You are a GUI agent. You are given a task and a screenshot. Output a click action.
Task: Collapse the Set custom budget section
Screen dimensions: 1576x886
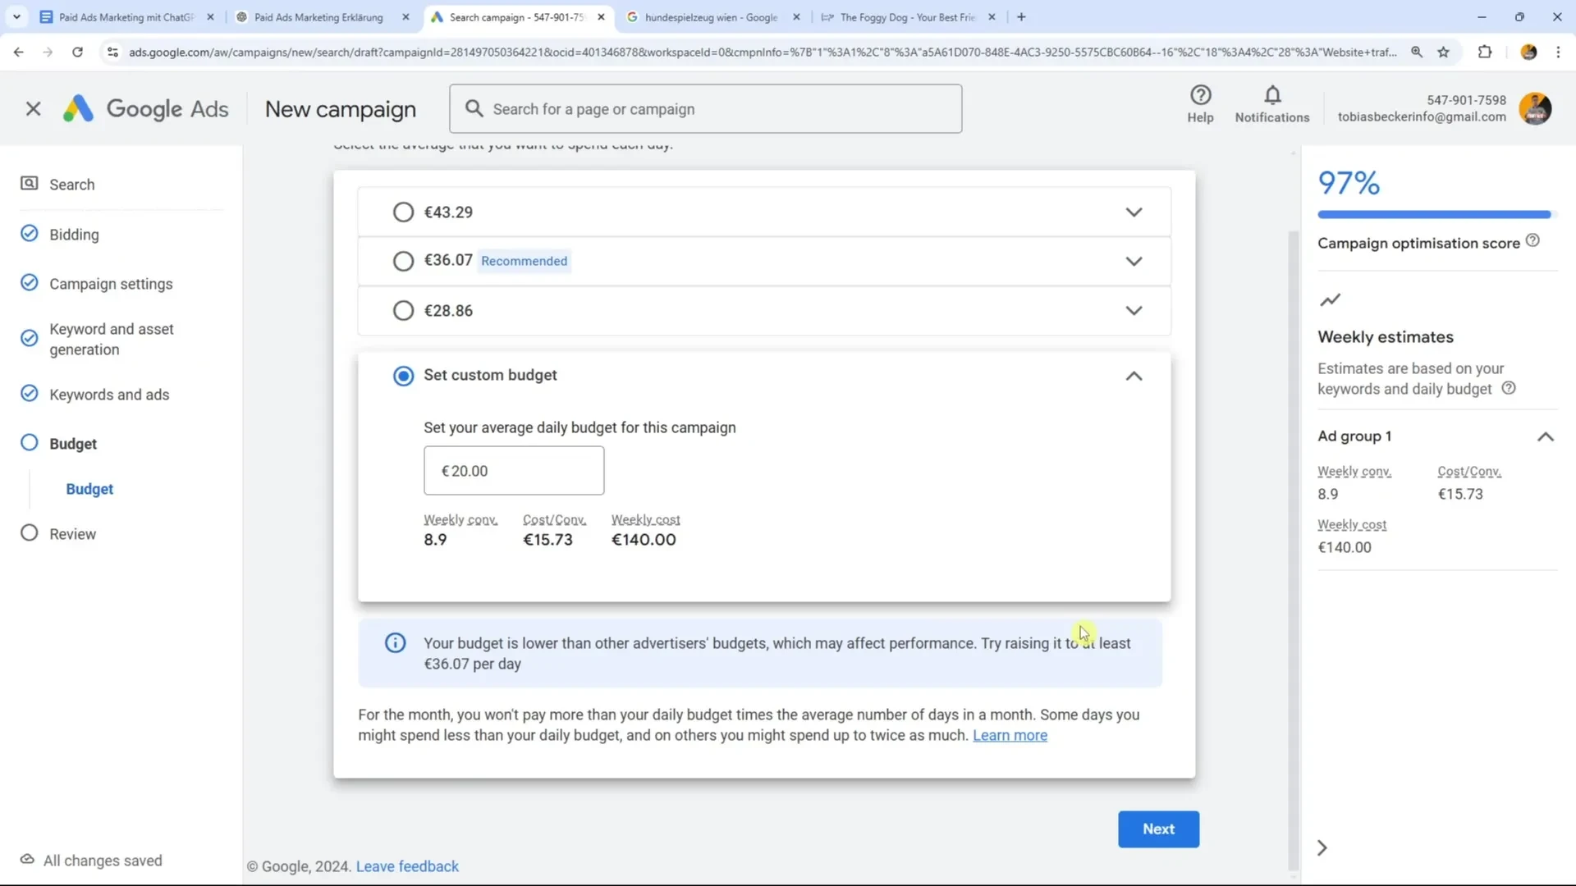point(1133,376)
